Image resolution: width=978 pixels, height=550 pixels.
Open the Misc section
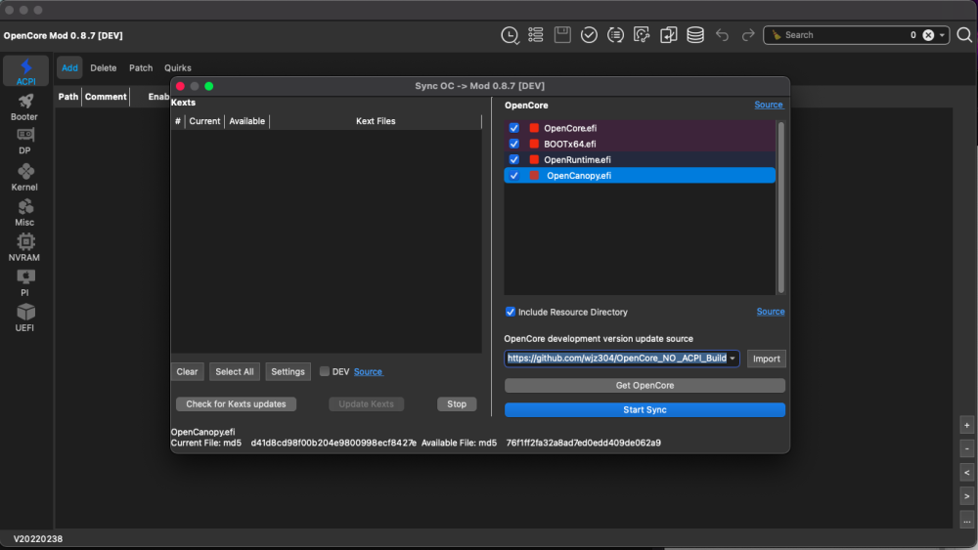pos(24,212)
